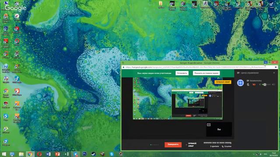The image size is (280, 157).
Task: Launch Opera from the taskbar
Action: point(39,154)
